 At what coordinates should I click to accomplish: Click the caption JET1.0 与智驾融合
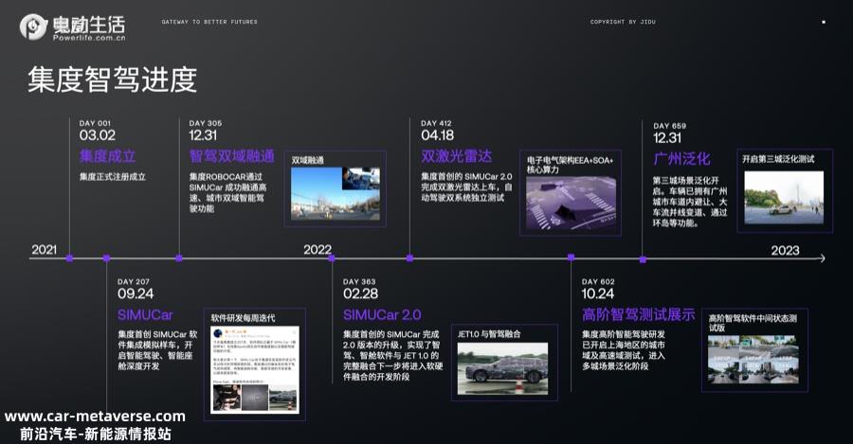pyautogui.click(x=489, y=333)
